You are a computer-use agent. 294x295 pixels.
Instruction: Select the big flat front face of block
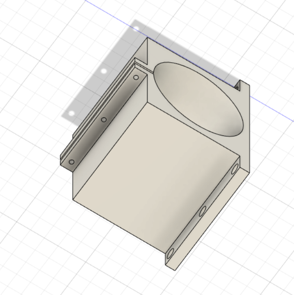(156, 178)
